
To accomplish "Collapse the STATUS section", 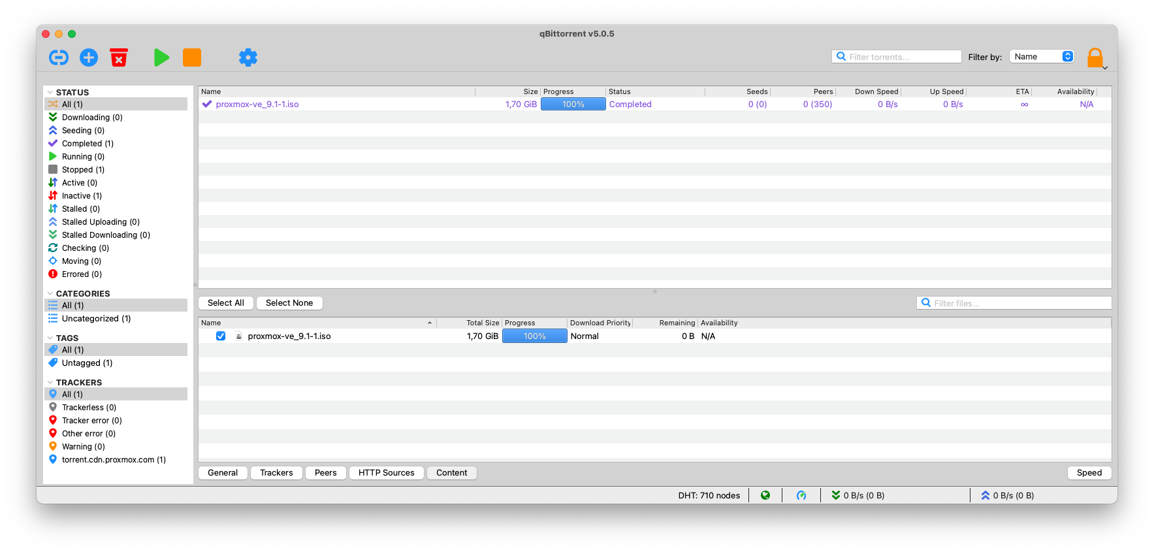I will (50, 92).
